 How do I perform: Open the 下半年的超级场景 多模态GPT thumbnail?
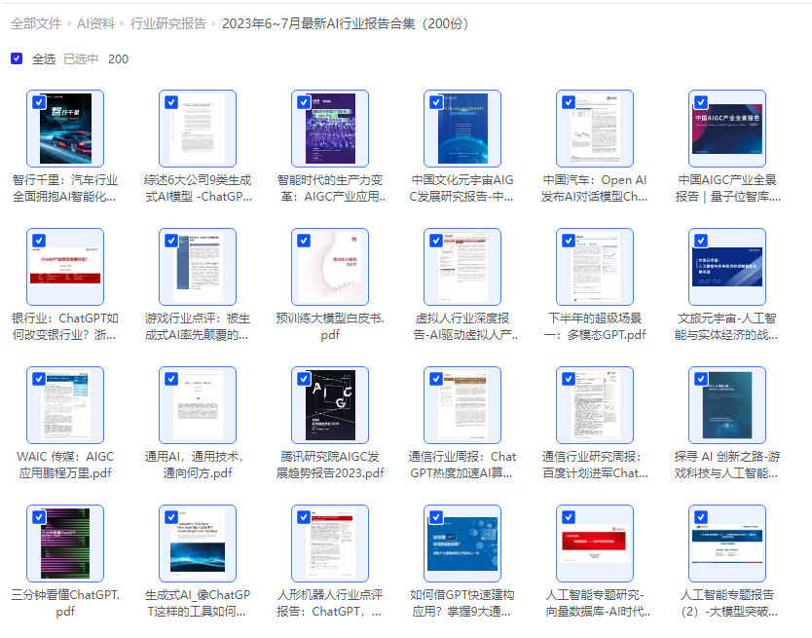tap(595, 267)
